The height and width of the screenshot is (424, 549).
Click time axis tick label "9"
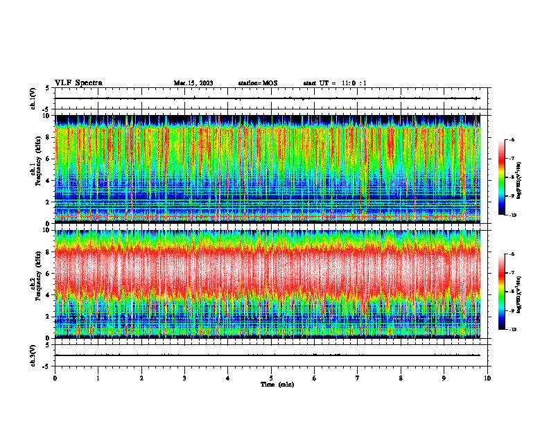(444, 378)
